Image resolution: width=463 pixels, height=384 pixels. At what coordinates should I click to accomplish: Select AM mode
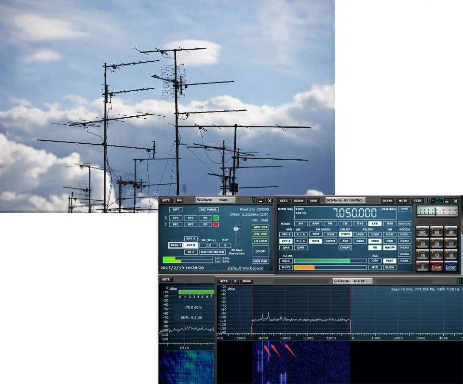click(x=300, y=224)
